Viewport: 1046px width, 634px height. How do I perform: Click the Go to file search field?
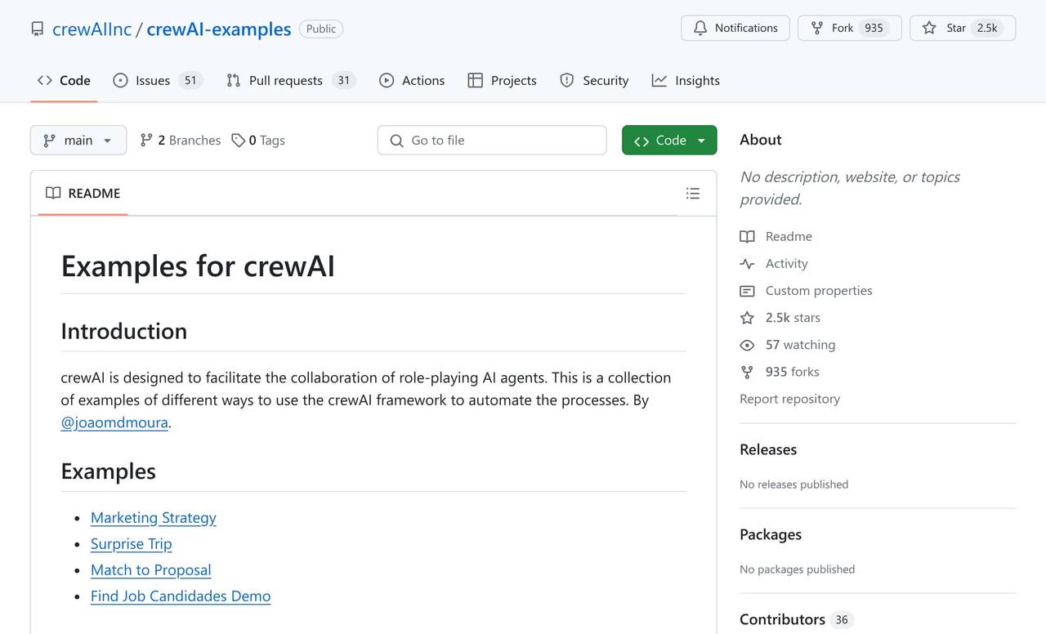(x=490, y=140)
